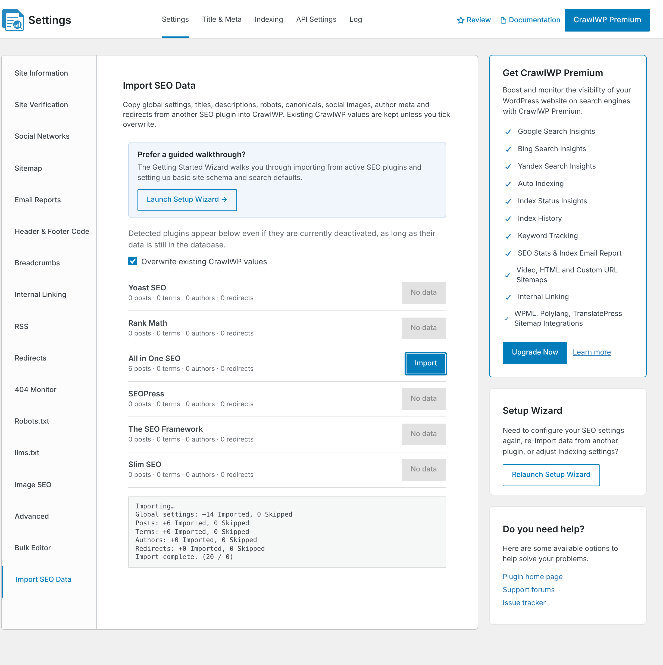Click the Yoast SEO No data button

pos(424,293)
